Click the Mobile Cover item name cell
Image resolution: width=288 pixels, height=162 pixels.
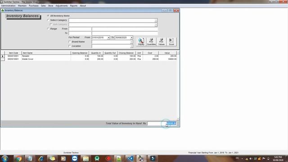coord(46,59)
